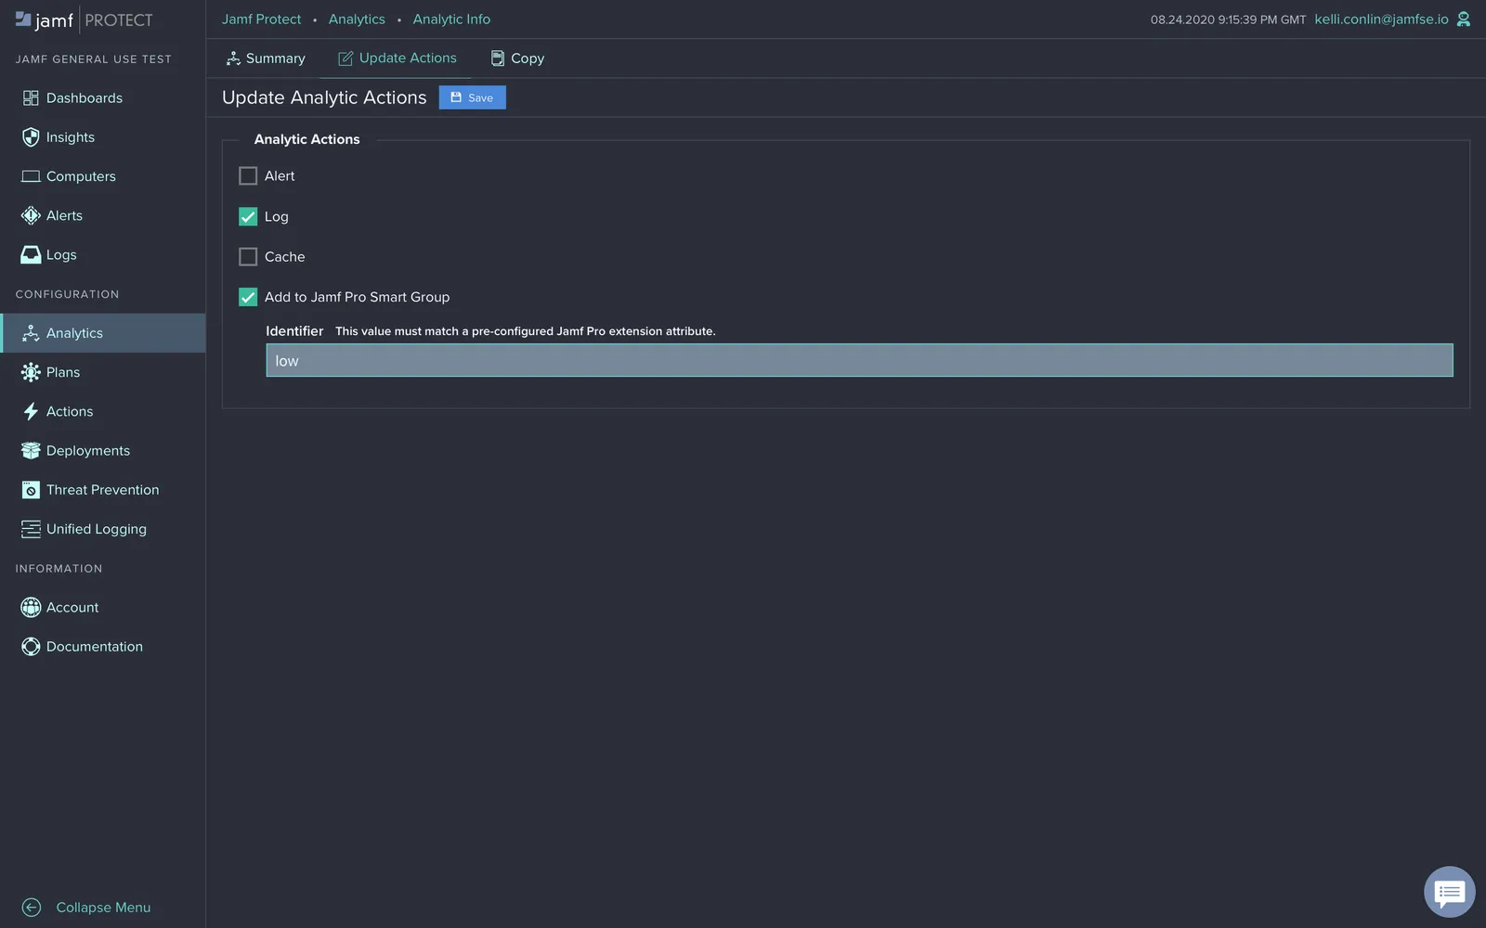
Task: Uncheck Add to Jamf Pro Smart Group
Action: pos(247,297)
